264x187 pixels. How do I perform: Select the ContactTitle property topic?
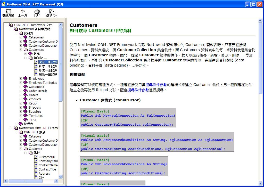(47, 169)
